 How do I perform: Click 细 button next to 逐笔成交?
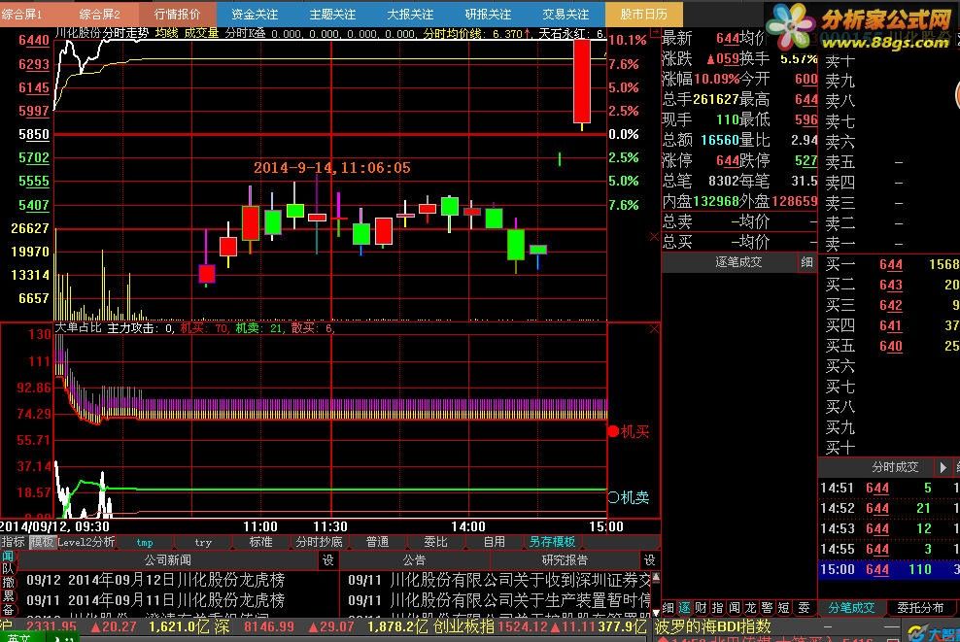click(806, 262)
